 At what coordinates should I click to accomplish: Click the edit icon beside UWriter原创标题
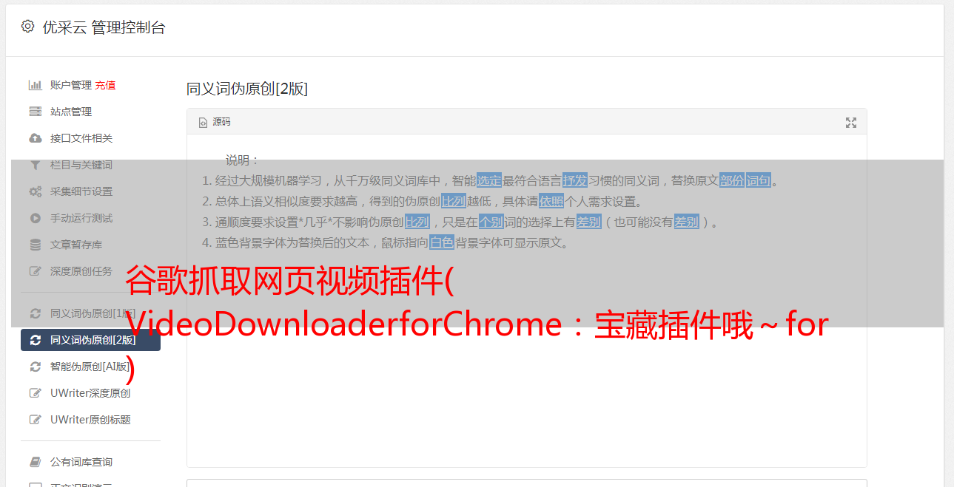(35, 420)
